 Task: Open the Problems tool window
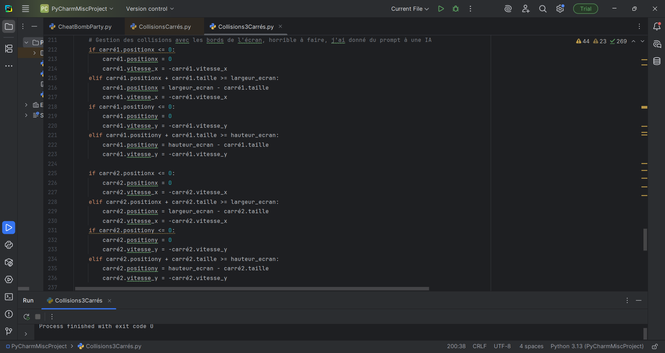pyautogui.click(x=9, y=314)
